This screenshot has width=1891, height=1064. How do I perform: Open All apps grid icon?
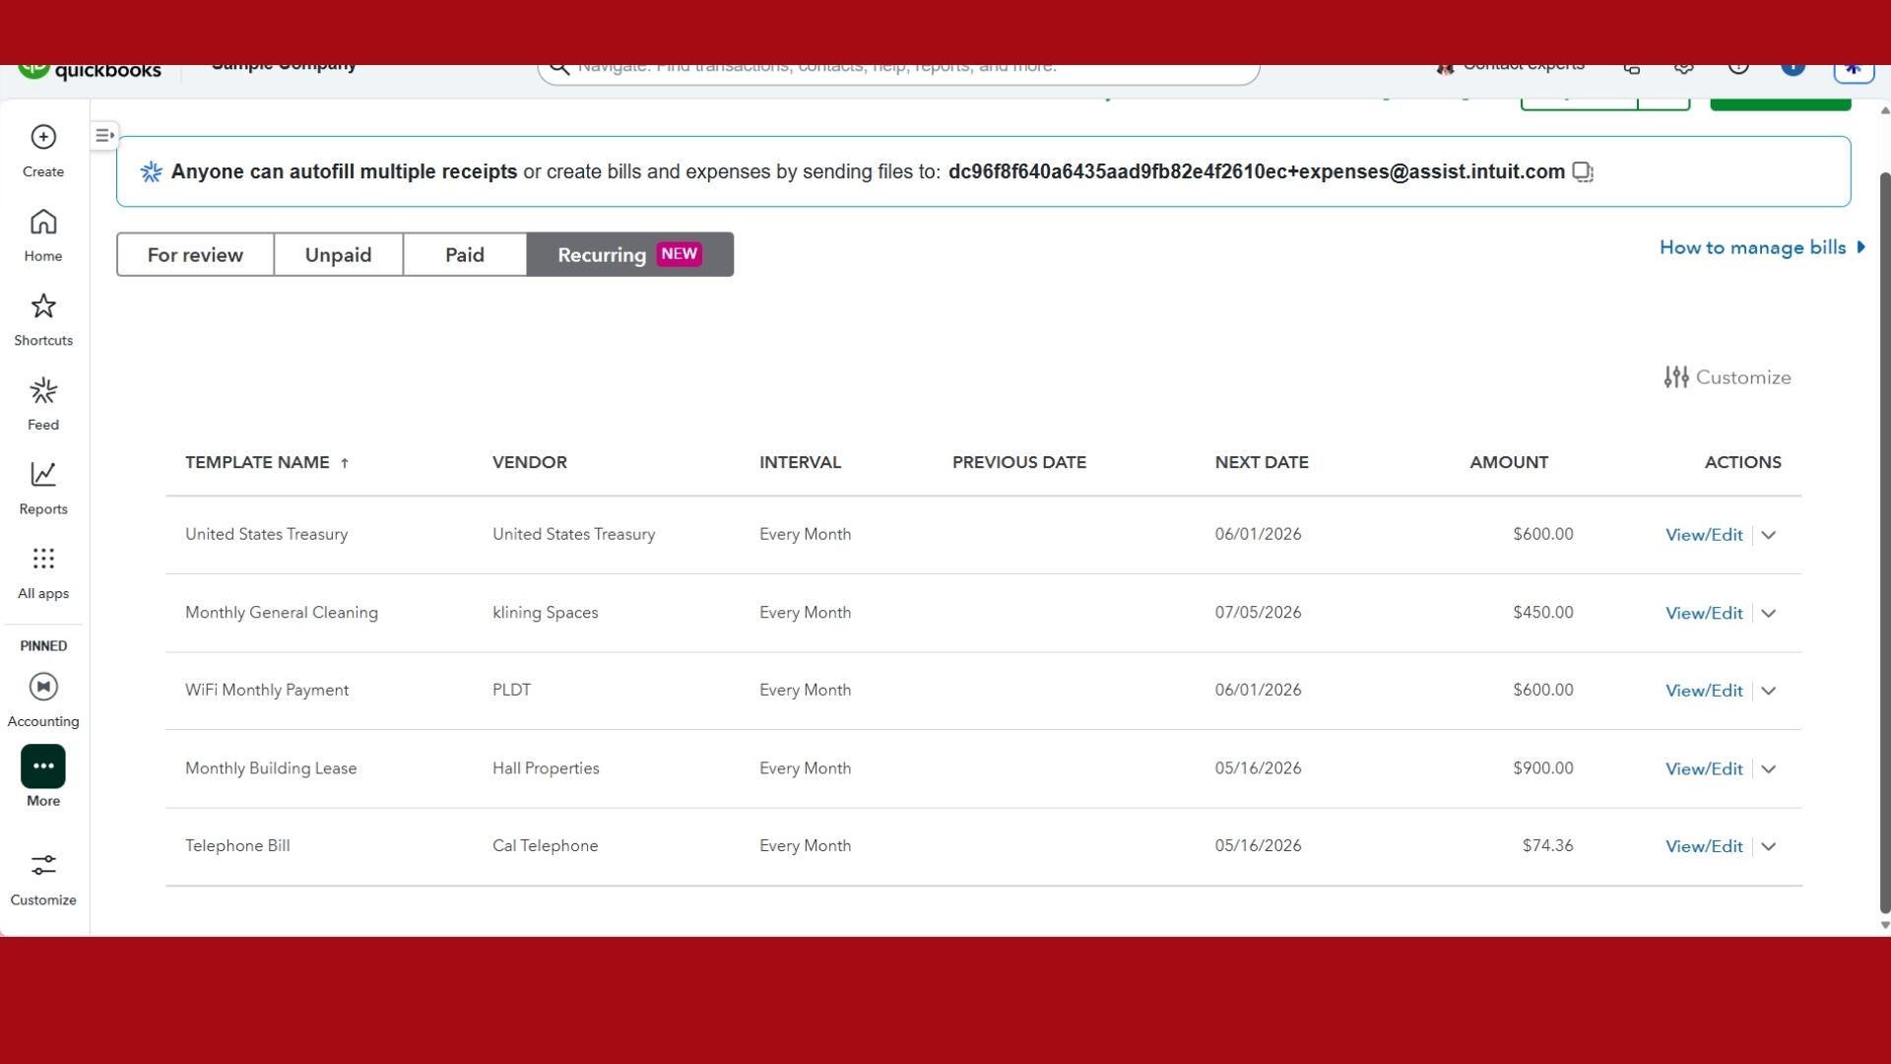[x=43, y=560]
